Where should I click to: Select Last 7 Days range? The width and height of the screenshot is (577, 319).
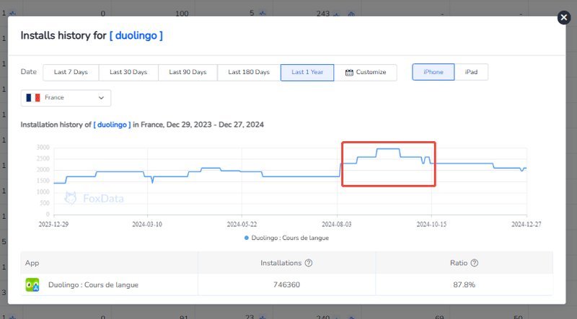point(71,73)
